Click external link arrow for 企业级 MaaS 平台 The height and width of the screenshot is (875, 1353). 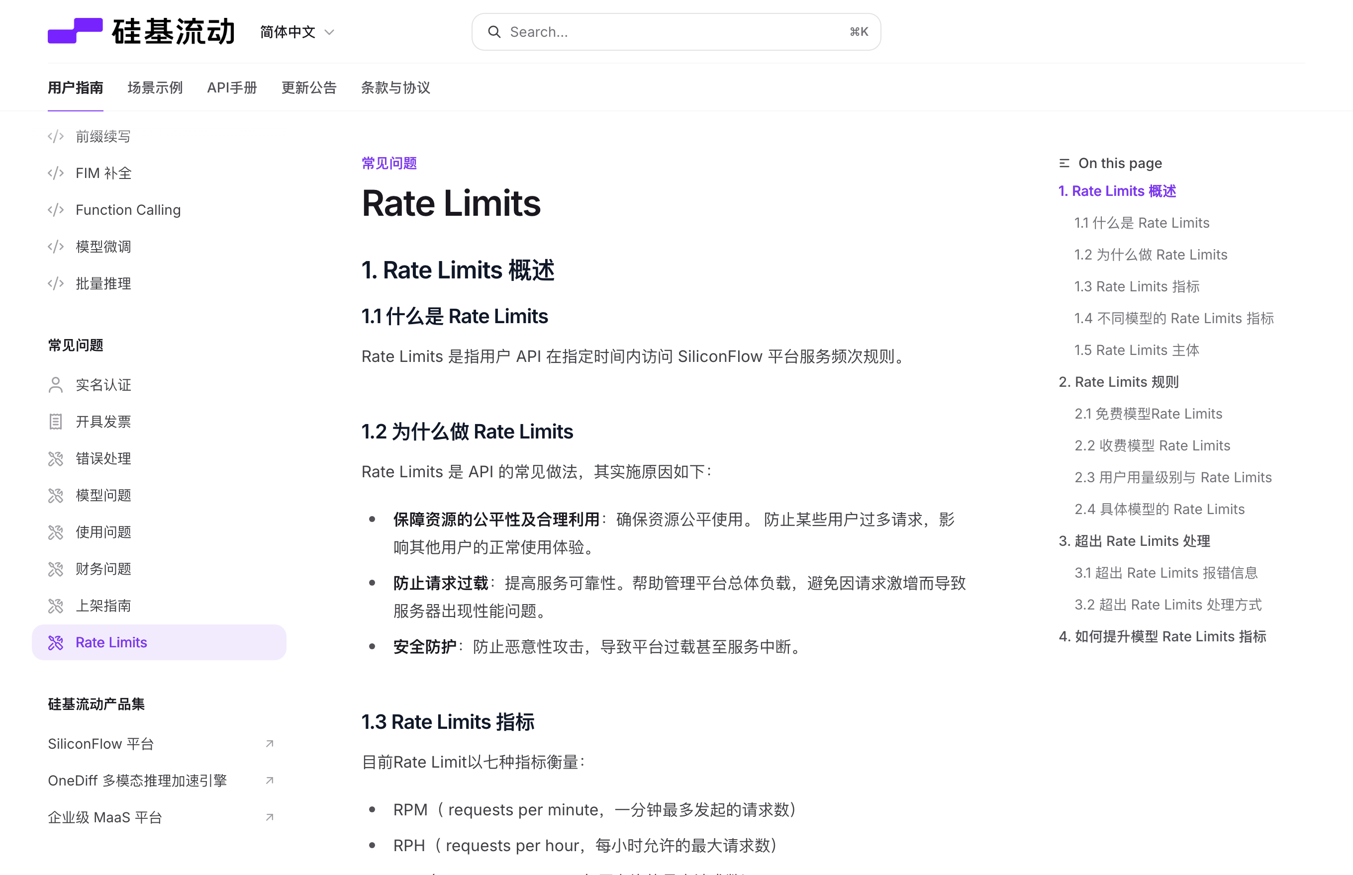tap(270, 817)
